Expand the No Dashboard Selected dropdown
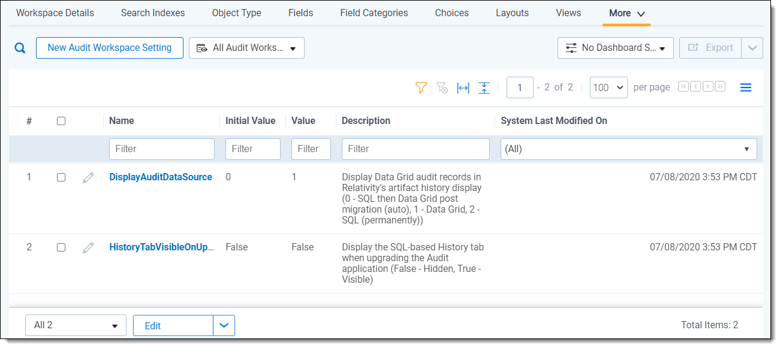 pos(615,48)
